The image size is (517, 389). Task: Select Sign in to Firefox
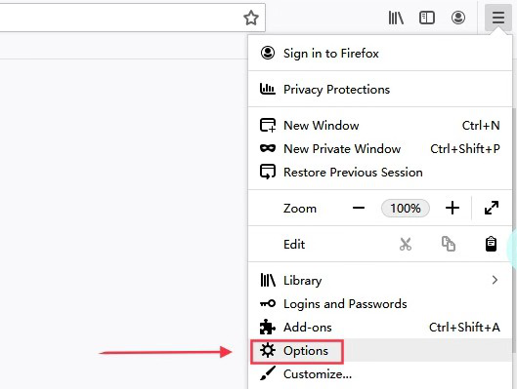[380, 53]
